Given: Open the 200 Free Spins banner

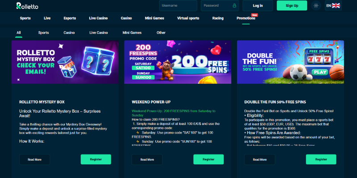Looking at the screenshot, I should 178,62.
